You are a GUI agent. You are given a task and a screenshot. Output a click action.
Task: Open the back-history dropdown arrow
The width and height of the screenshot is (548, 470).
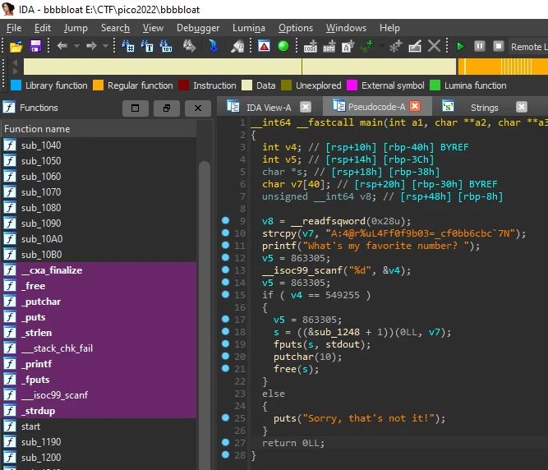[x=77, y=46]
